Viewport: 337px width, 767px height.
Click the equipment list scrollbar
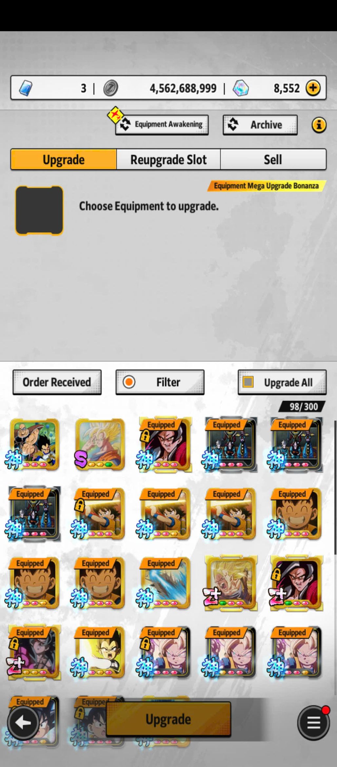point(335,488)
